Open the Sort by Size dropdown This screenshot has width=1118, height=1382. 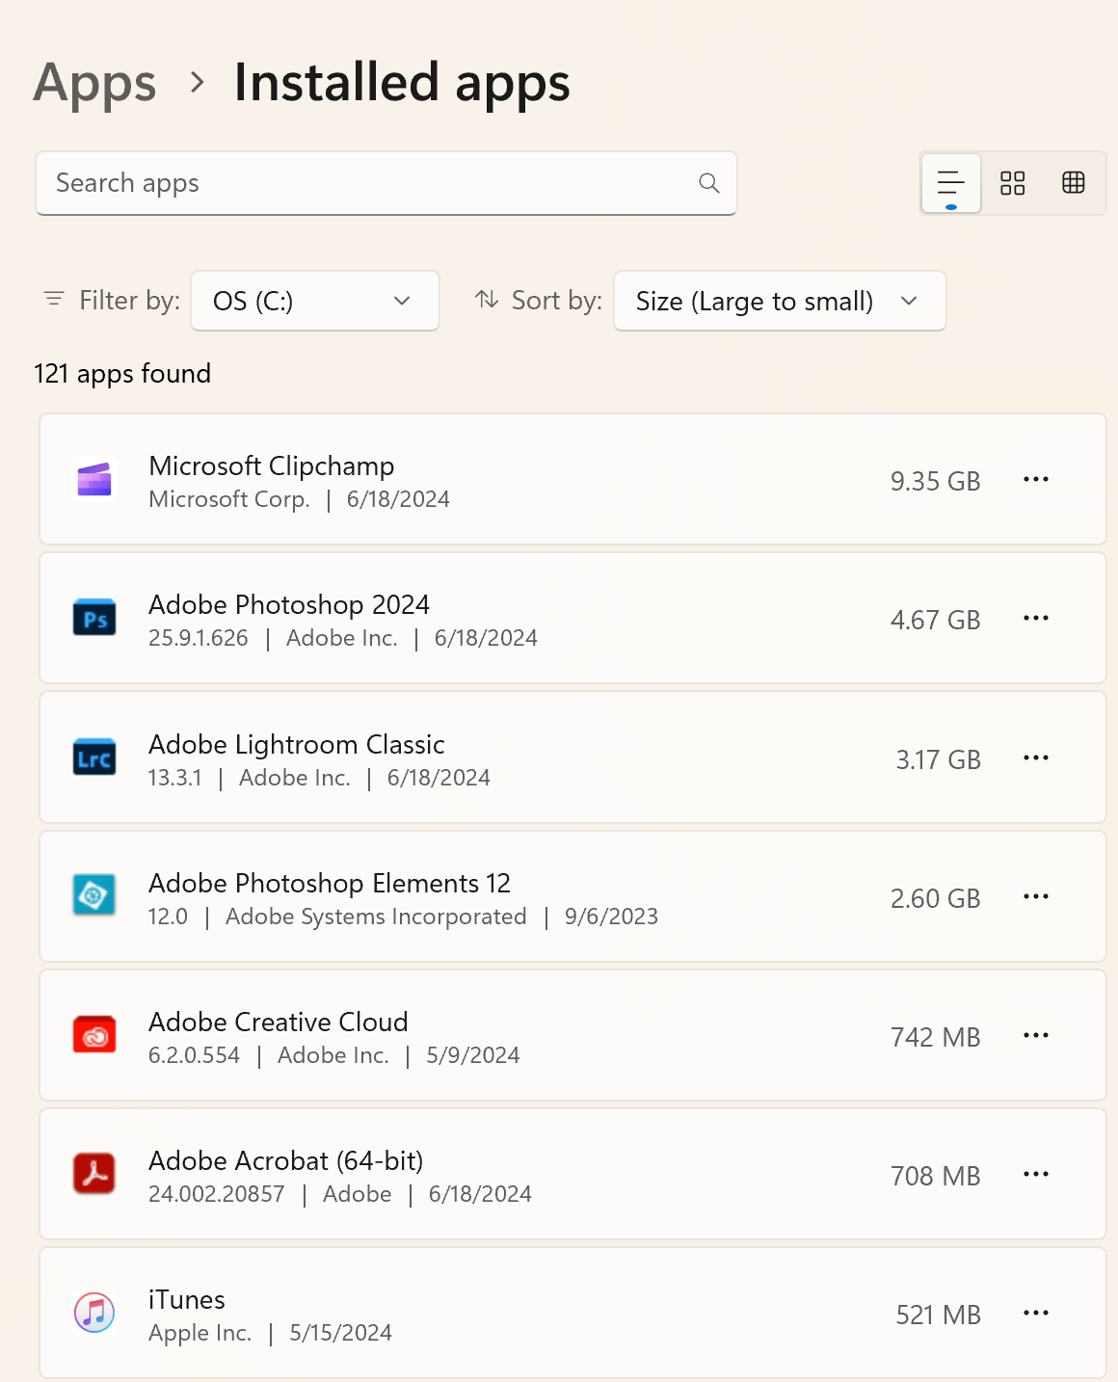(780, 301)
